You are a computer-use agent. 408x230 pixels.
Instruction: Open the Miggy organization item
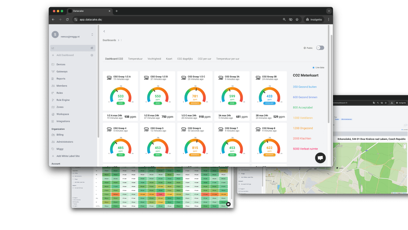[x=60, y=149]
